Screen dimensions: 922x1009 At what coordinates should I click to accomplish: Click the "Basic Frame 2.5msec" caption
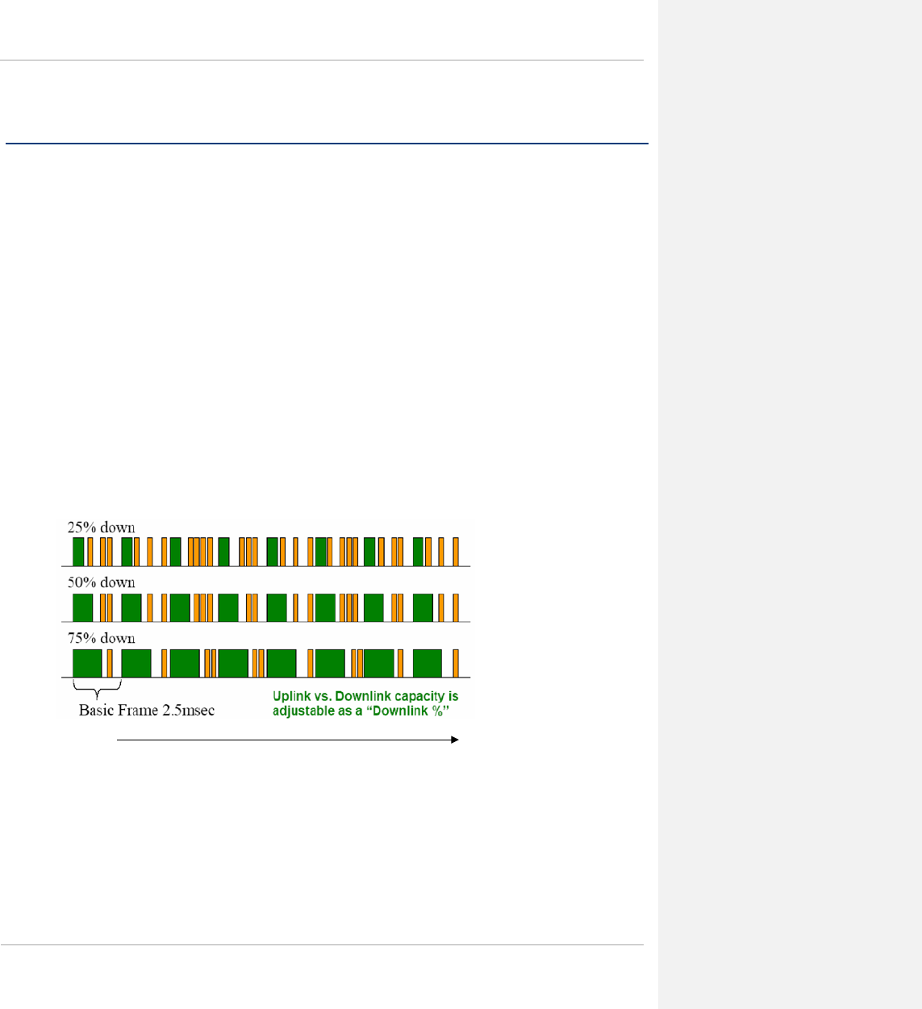tap(147, 711)
